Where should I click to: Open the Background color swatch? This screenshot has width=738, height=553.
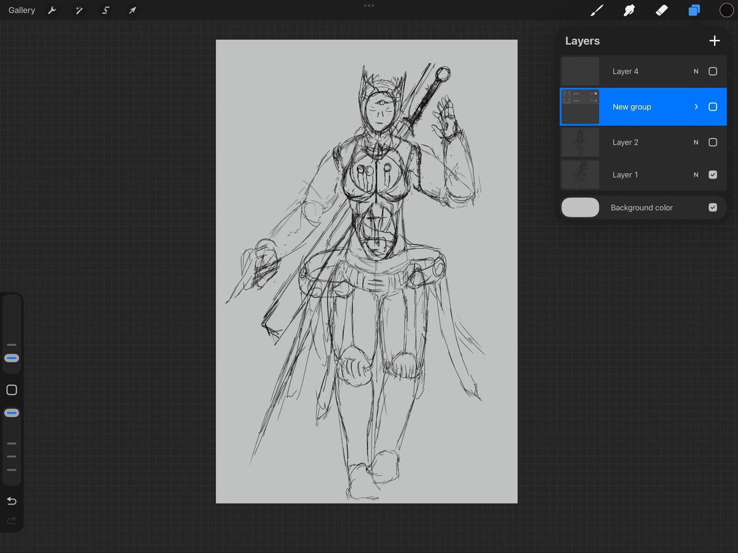click(581, 208)
